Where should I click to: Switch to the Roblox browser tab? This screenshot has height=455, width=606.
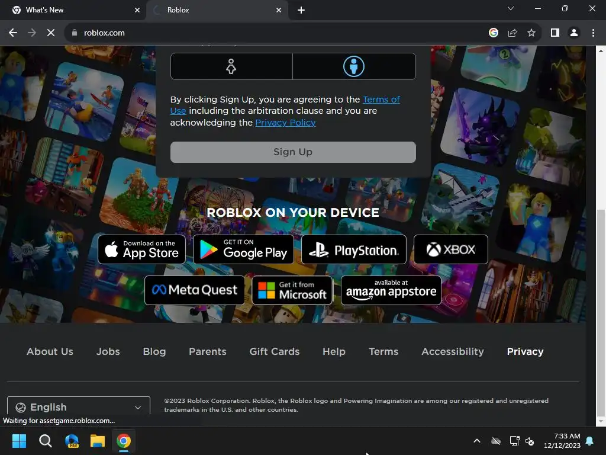(217, 10)
